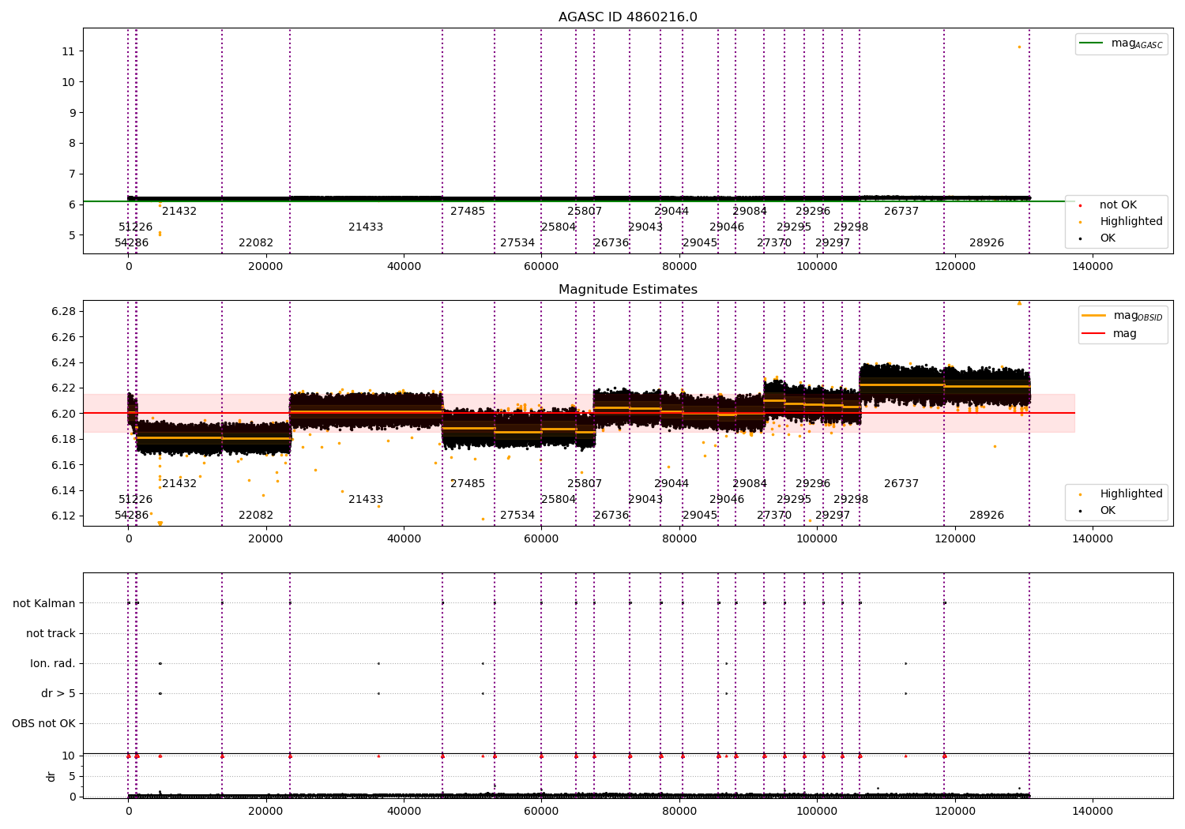
Task: Click the 'Magnitude Estimates' plot title
Action: [627, 290]
